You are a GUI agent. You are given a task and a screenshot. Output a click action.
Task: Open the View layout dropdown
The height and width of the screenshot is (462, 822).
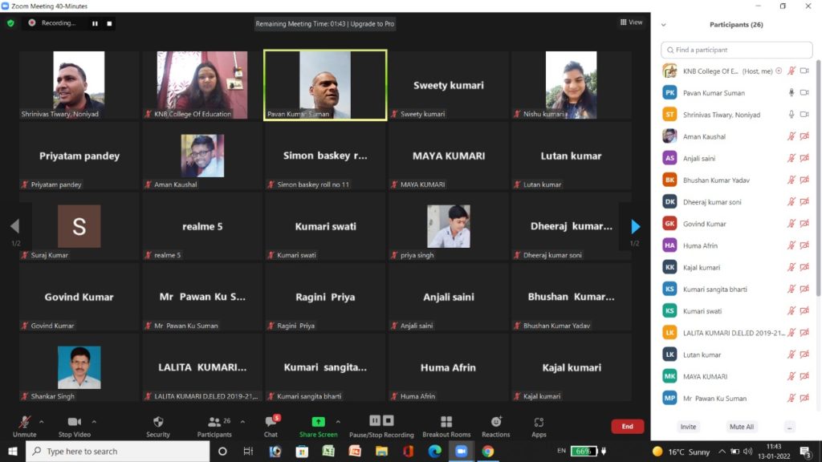pyautogui.click(x=635, y=22)
